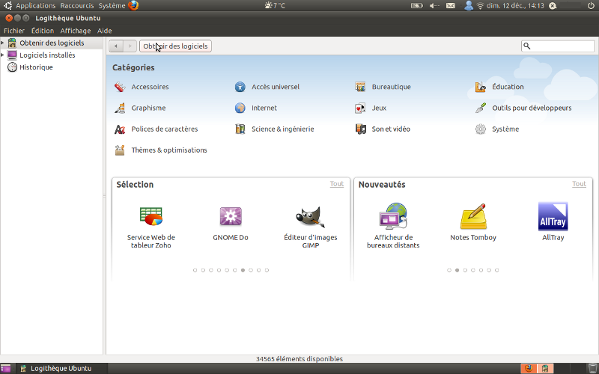Select Afficheur de bureaux distants icon
The image size is (599, 374).
tap(393, 216)
